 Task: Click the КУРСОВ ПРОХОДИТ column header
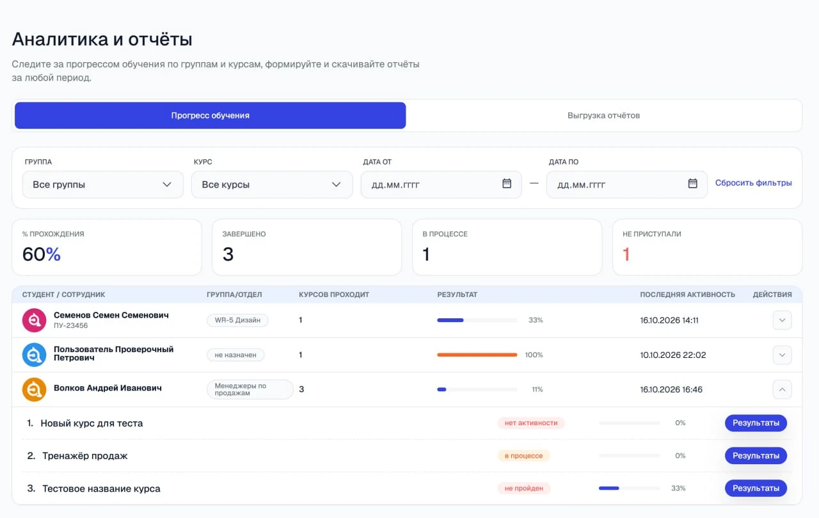pos(334,295)
